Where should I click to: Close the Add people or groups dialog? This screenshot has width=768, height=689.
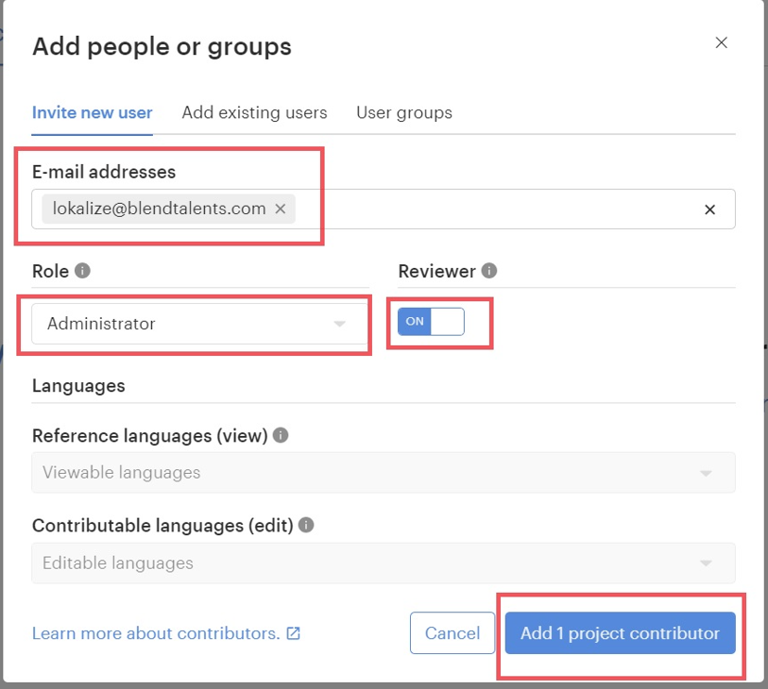click(721, 42)
